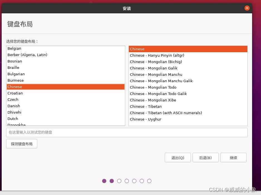Pick Braille from the layout list
Viewport: 261px width, 195px height.
point(66,68)
